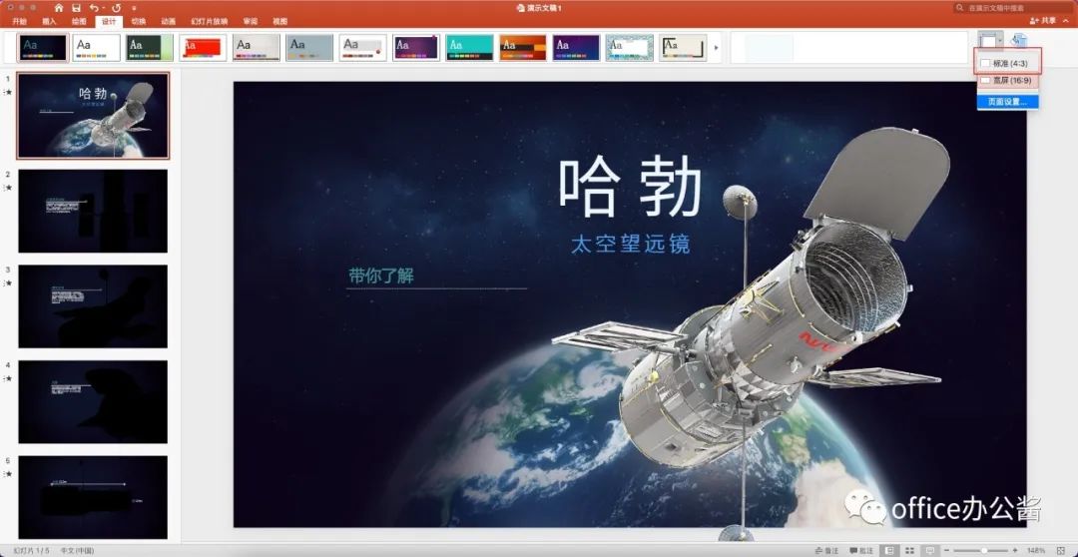Open the slide size dropdown button
The height and width of the screenshot is (557, 1078).
[991, 41]
